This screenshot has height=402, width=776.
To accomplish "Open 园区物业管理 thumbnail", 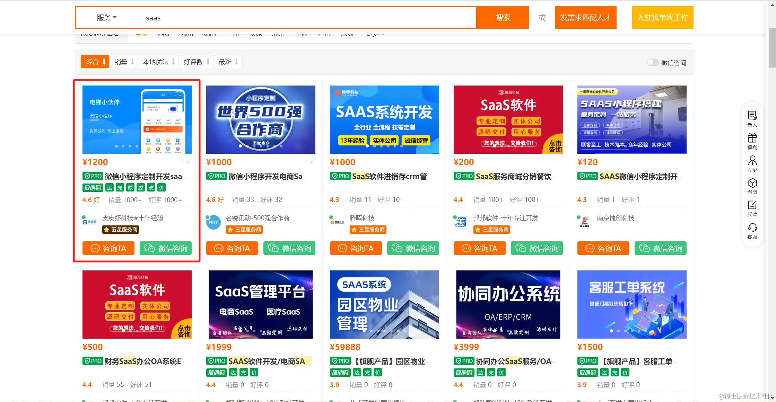I will pyautogui.click(x=384, y=304).
